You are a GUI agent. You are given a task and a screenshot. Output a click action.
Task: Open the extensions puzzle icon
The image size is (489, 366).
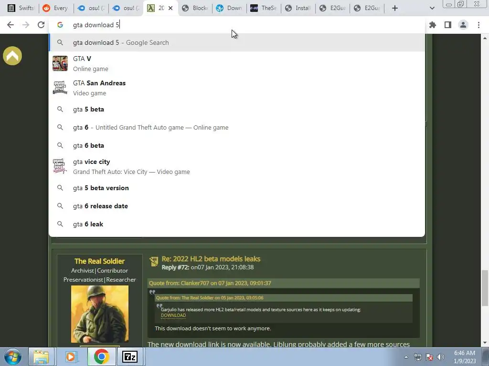[433, 25]
